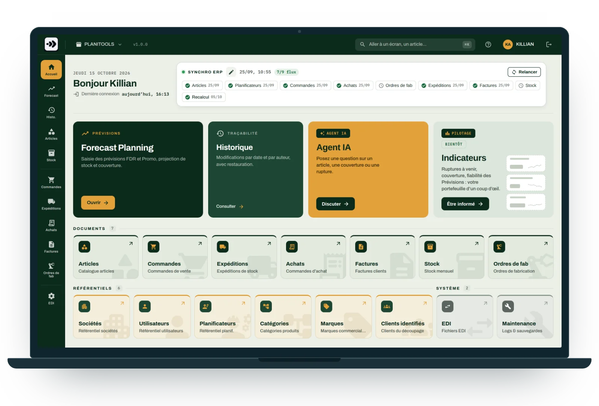
Task: Open the Catégories produits card
Action: (x=283, y=317)
